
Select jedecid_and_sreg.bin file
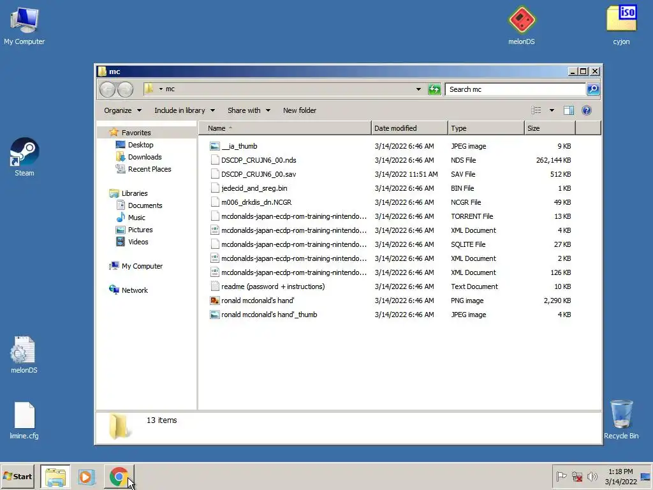391,188
